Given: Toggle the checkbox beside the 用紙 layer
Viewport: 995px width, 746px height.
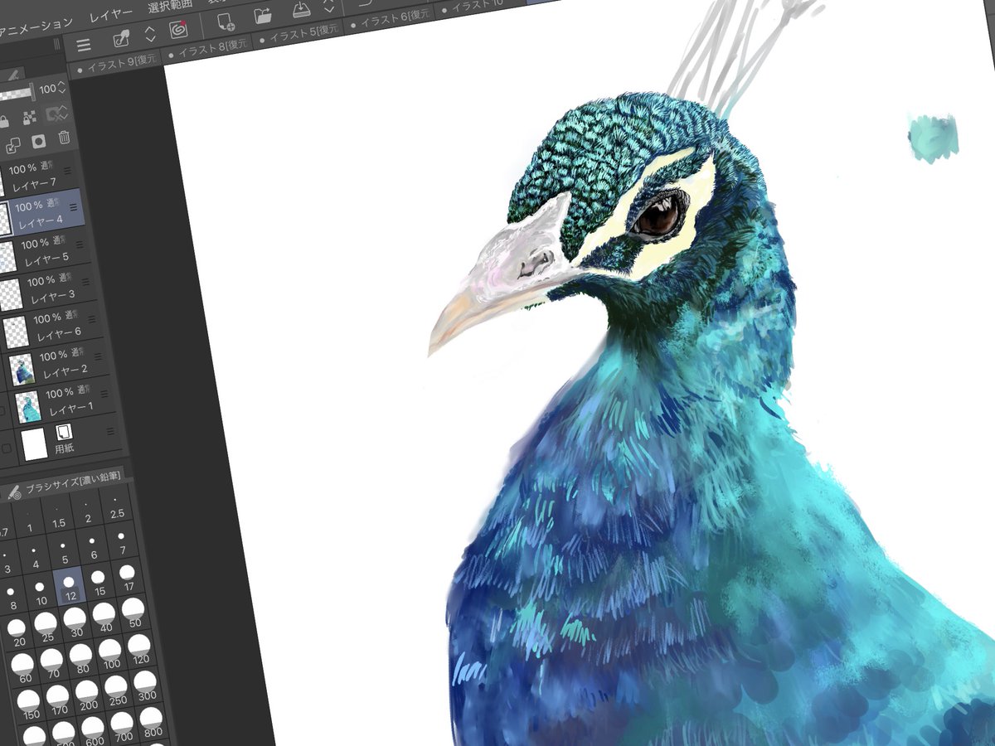Looking at the screenshot, I should tap(7, 448).
